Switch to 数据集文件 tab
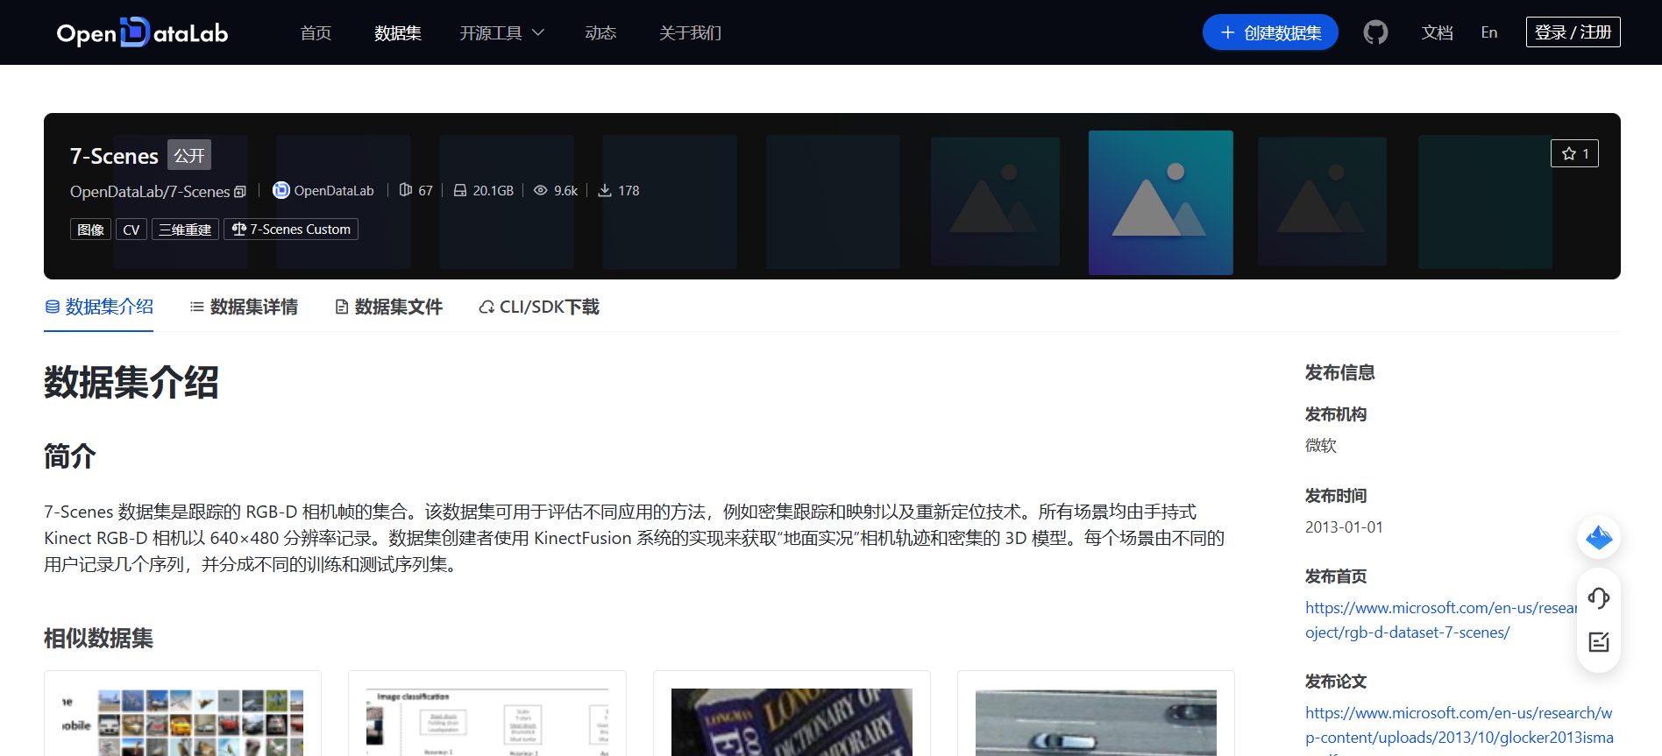This screenshot has width=1662, height=756. [x=388, y=307]
